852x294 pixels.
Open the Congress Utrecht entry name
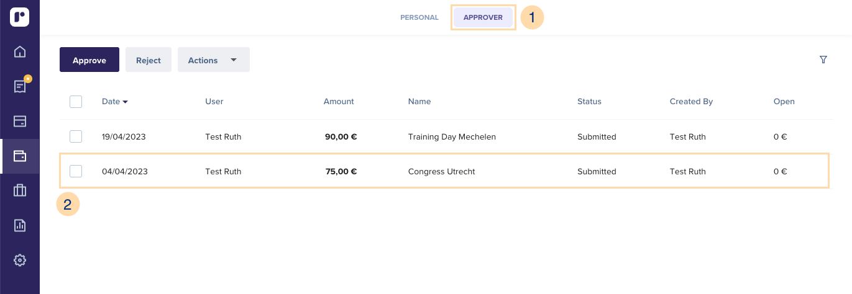click(x=441, y=171)
